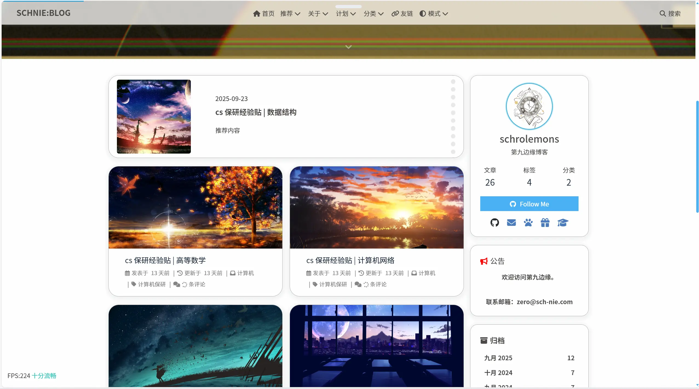The image size is (699, 389).
Task: Click the home icon next to 首页
Action: [x=257, y=13]
